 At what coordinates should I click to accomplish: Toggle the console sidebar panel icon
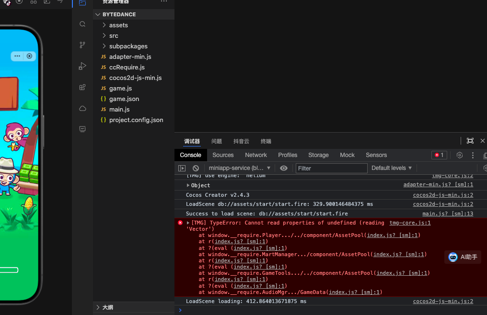(182, 168)
